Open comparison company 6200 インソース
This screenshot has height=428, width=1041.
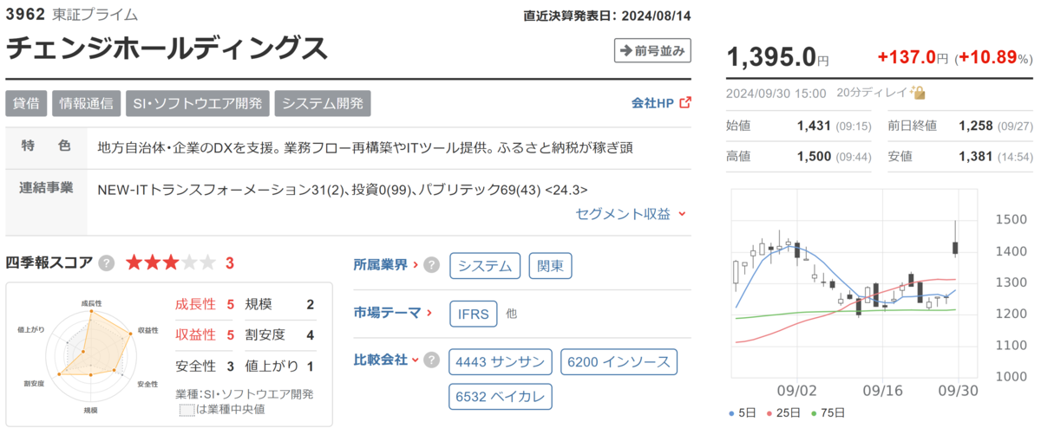point(619,361)
